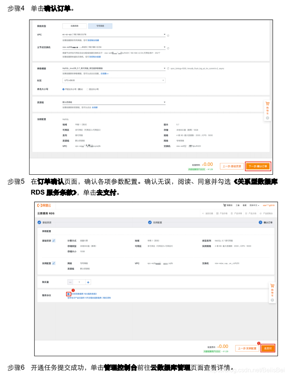Open 去创建>> link under parameter template
The height and width of the screenshot is (377, 288).
[105, 74]
